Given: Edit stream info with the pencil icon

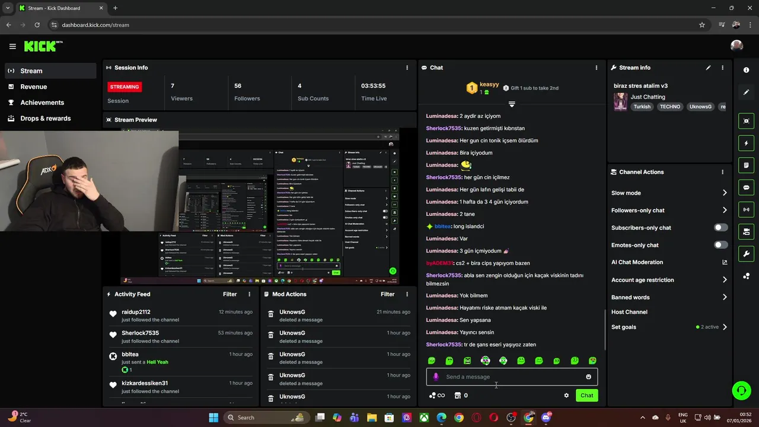Looking at the screenshot, I should tap(708, 68).
